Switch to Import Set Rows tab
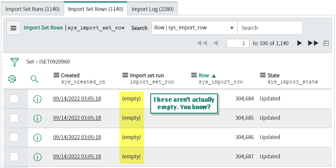336x168 pixels. 96,9
